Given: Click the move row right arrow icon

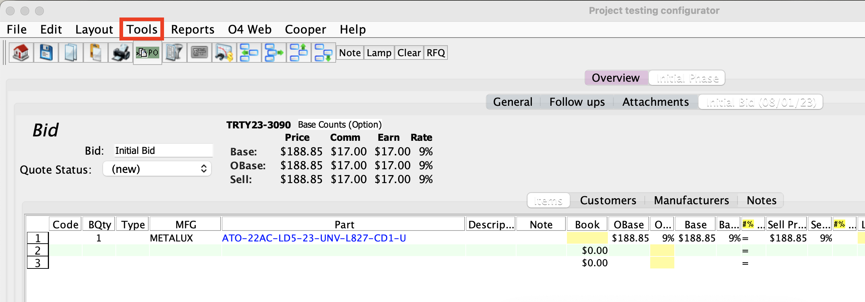Looking at the screenshot, I should click(274, 53).
